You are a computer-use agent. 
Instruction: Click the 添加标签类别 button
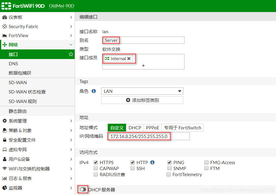pyautogui.click(x=142, y=100)
